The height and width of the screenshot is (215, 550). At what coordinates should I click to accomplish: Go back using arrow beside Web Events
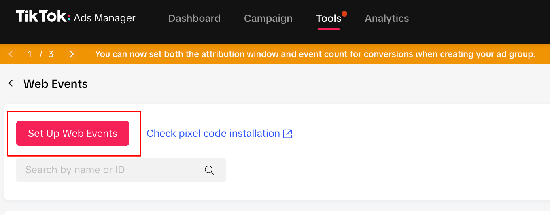11,83
